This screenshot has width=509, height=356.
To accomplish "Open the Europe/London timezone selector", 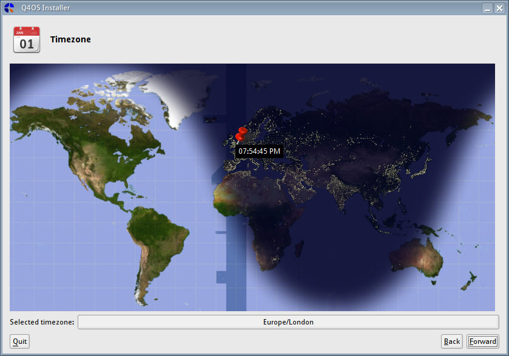I will [288, 322].
